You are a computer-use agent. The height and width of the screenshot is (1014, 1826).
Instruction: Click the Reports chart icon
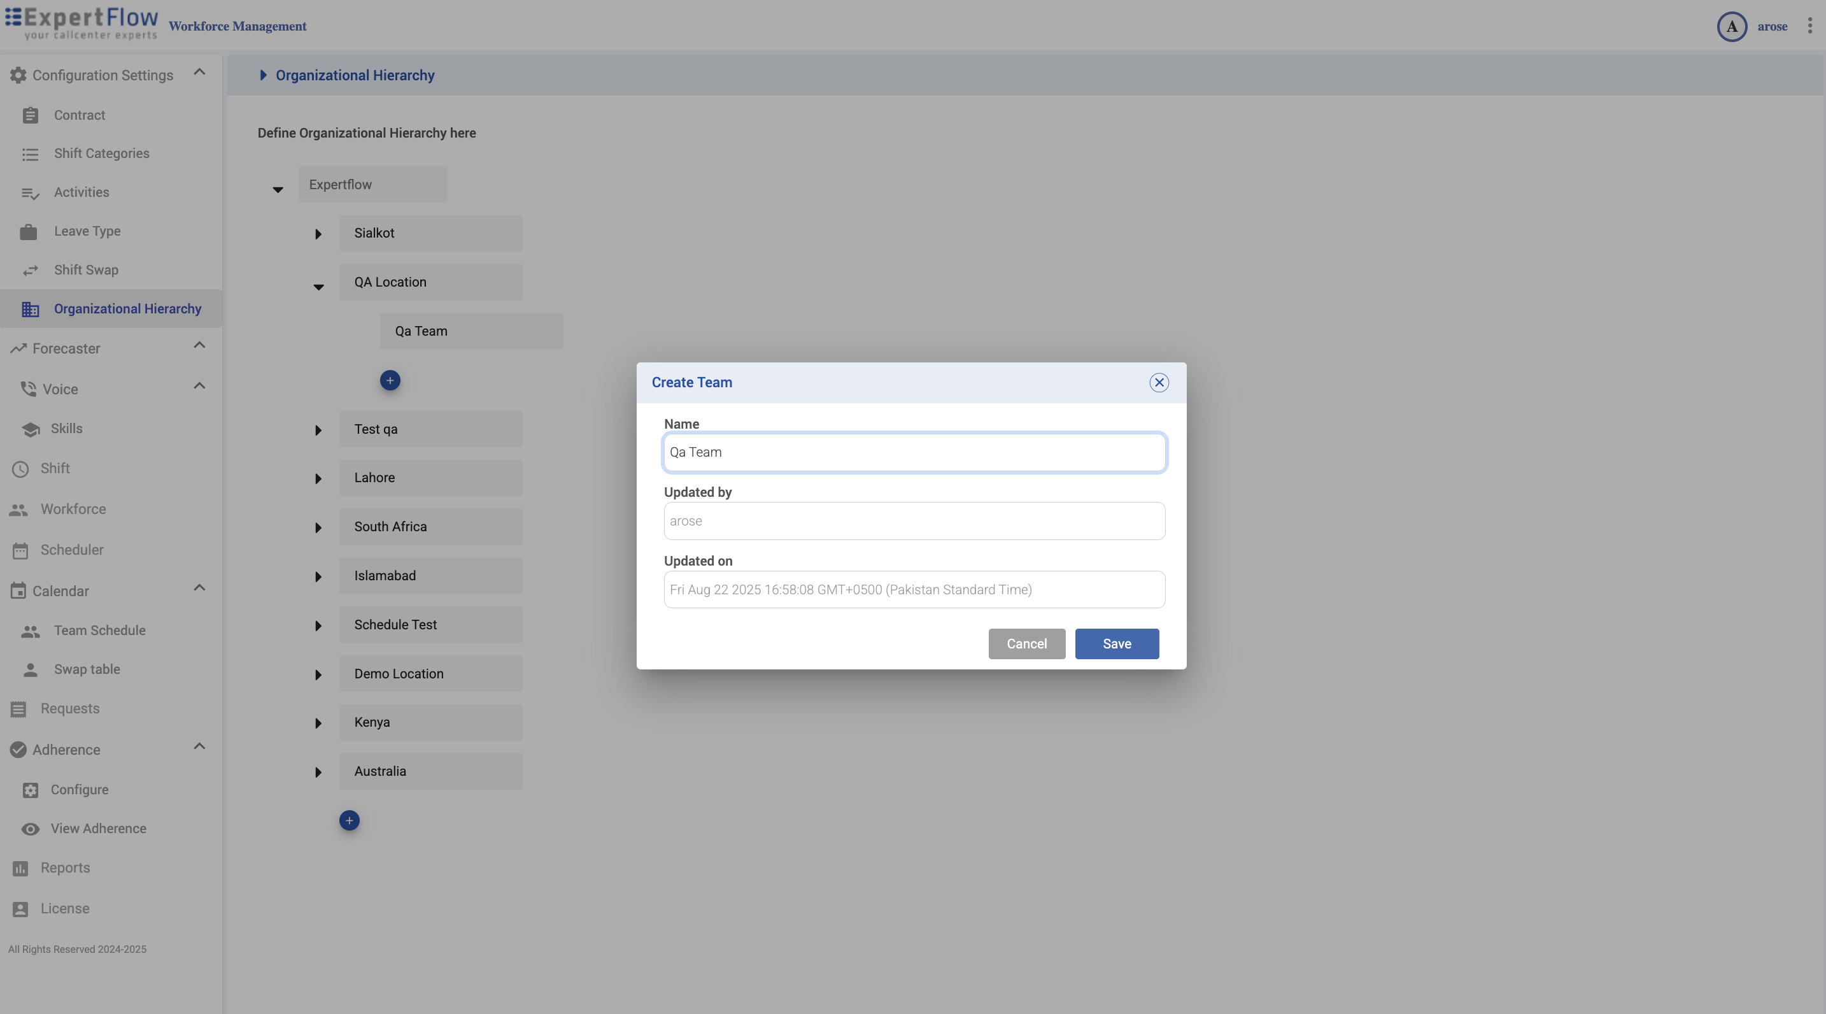pos(20,869)
